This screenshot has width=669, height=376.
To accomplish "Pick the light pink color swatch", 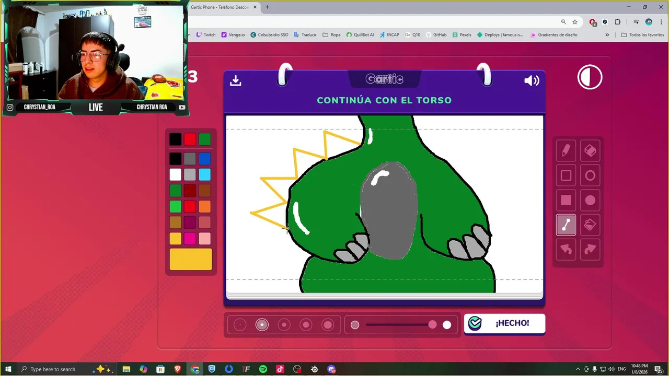I will point(205,239).
